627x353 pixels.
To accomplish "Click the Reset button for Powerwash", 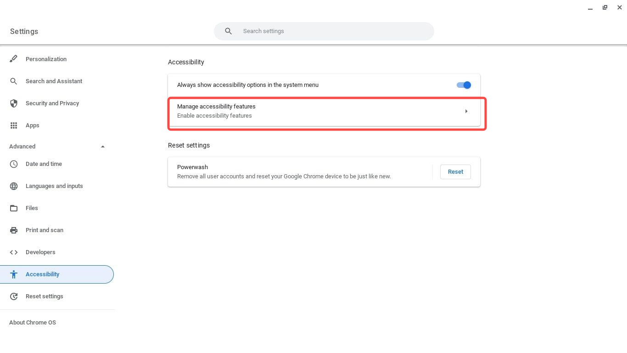I will click(x=455, y=171).
